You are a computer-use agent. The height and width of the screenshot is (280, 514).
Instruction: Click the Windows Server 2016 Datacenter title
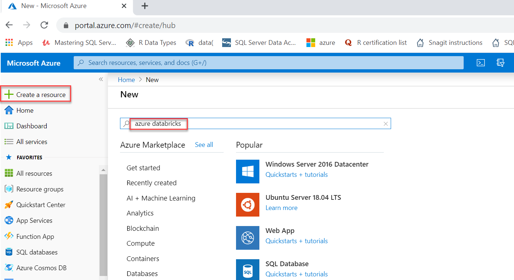(x=317, y=164)
